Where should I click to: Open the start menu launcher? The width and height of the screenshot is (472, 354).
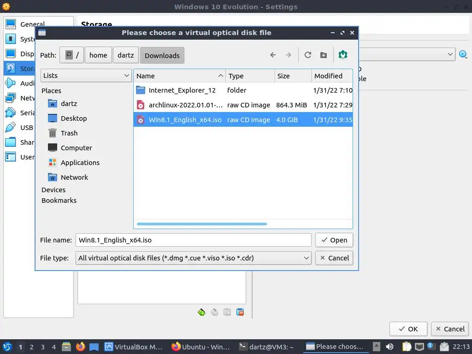7,347
